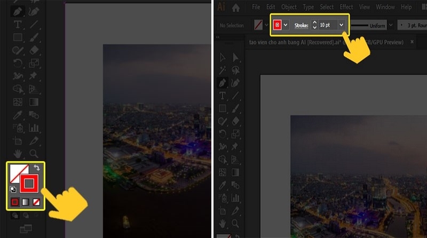Pick Shape Builder tool in right screenshot
This screenshot has height=238, width=427.
click(x=222, y=160)
